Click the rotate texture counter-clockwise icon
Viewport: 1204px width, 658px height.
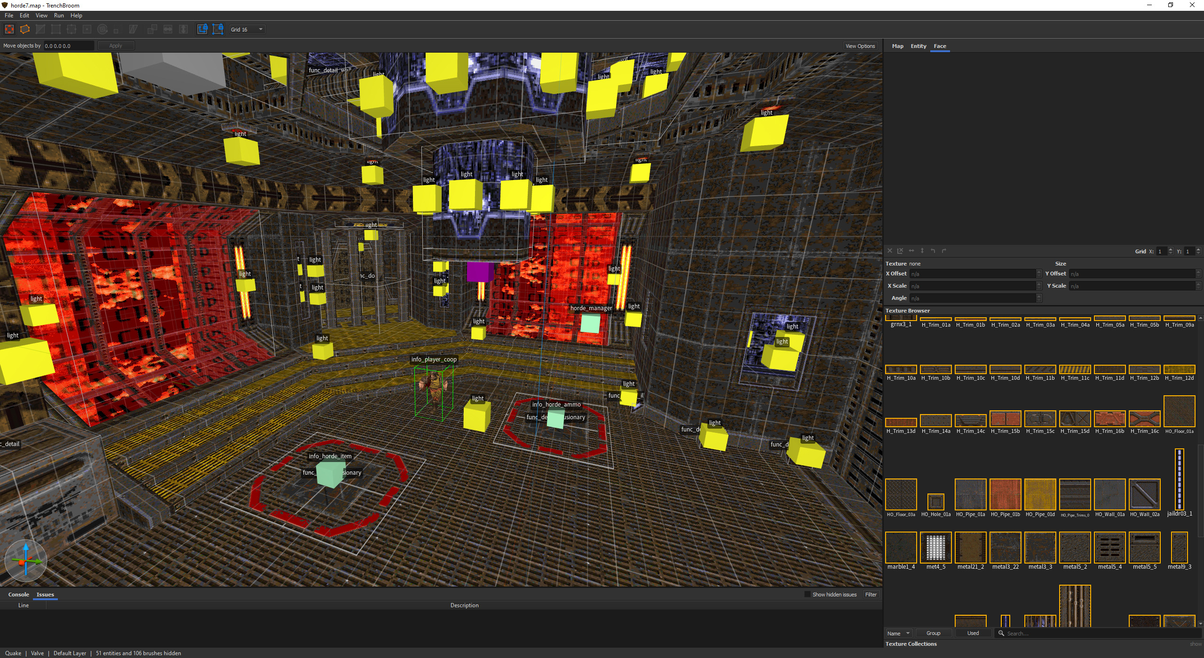coord(933,251)
